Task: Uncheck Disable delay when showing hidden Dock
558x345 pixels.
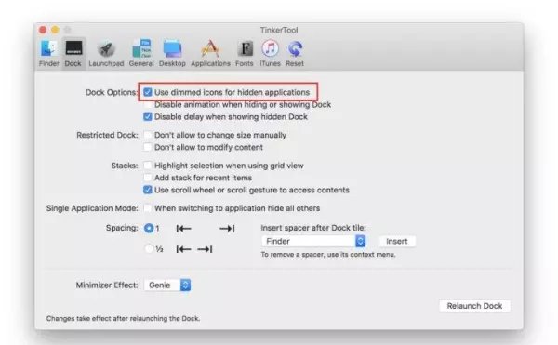Action: click(x=147, y=116)
